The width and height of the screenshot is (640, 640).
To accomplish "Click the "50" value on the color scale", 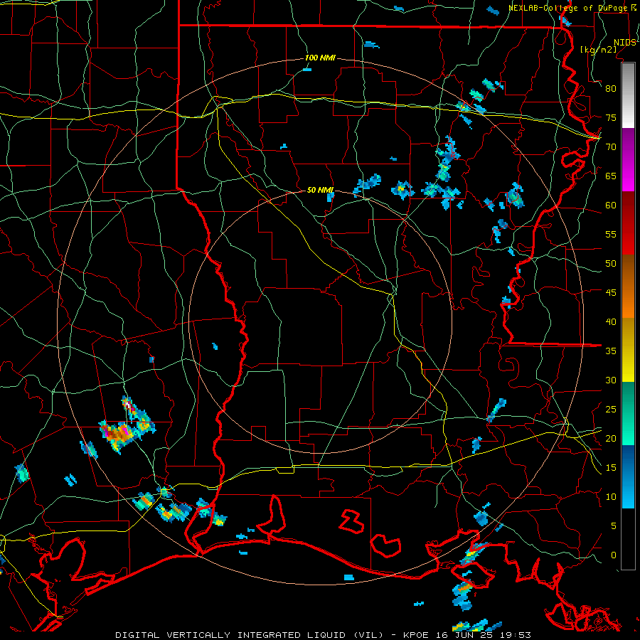I will tap(611, 264).
